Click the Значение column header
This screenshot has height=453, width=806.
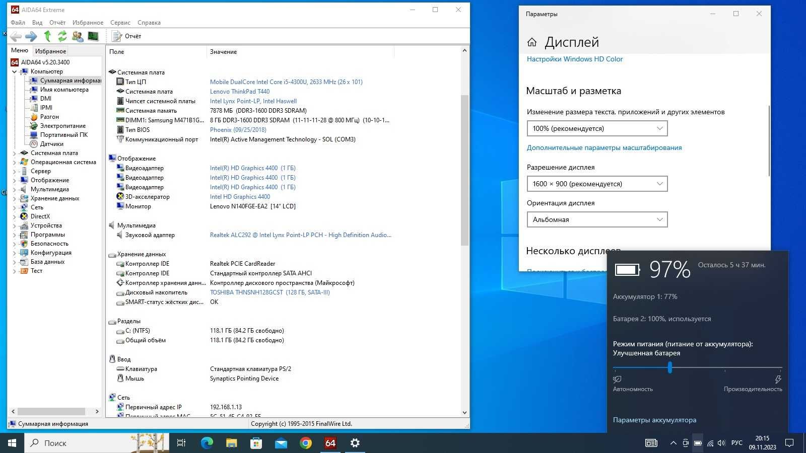(x=300, y=52)
